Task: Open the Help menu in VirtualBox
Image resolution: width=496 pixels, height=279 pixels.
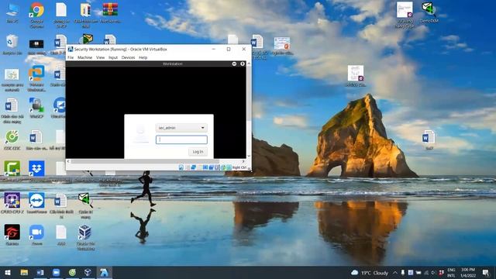Action: (x=143, y=57)
